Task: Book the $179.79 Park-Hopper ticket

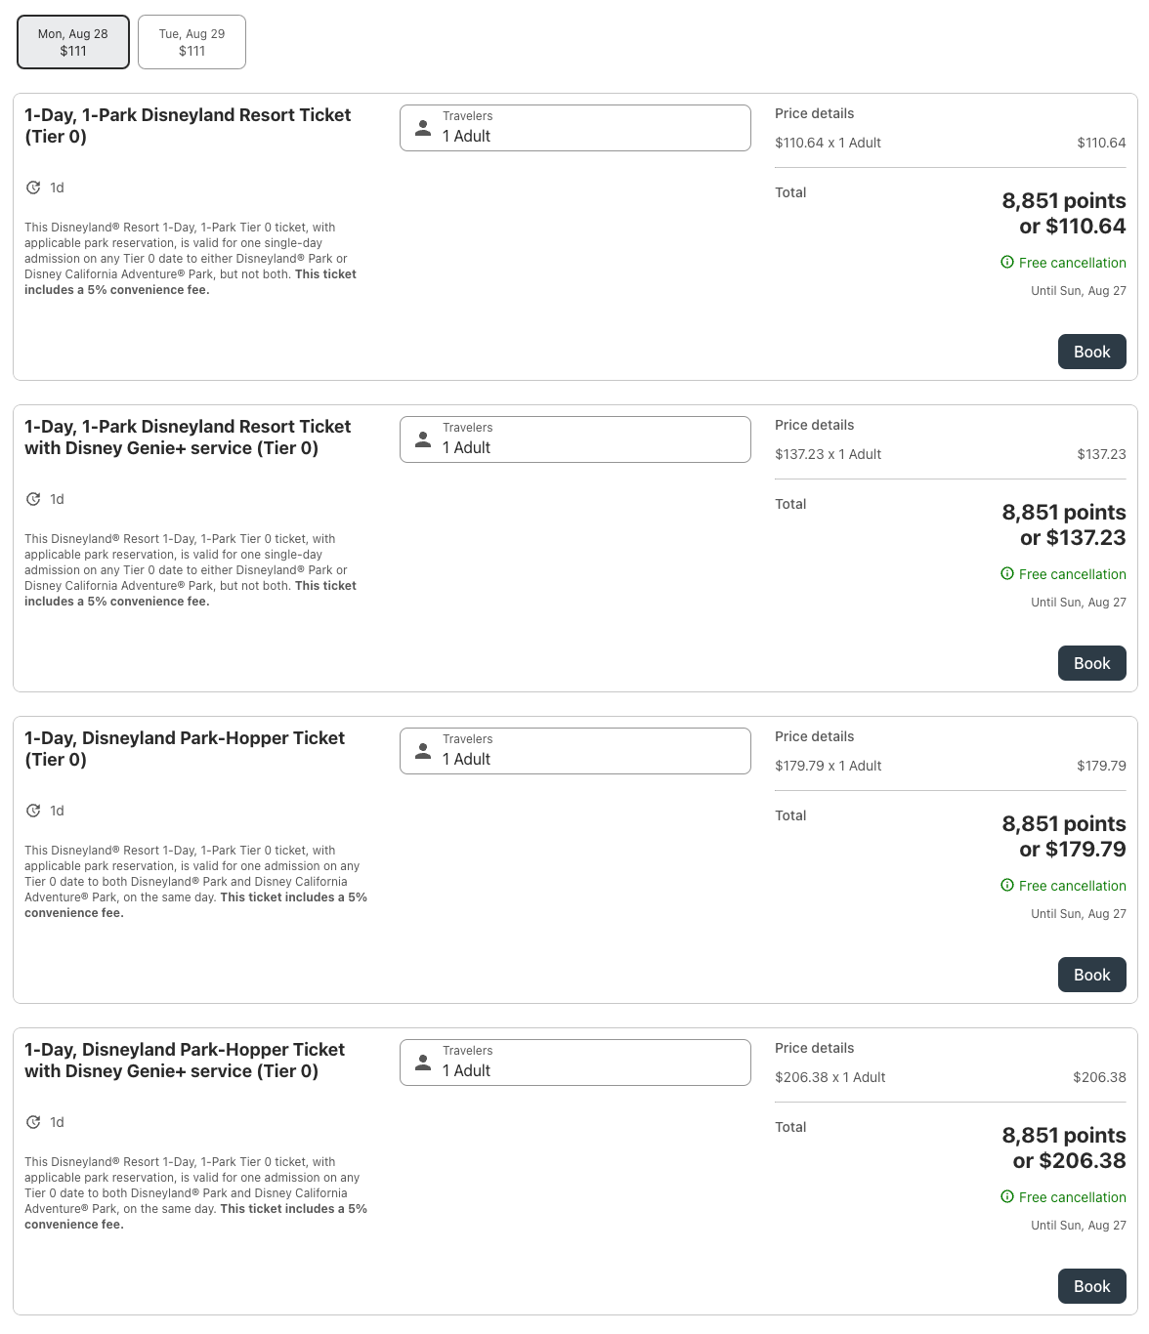Action: point(1092,975)
